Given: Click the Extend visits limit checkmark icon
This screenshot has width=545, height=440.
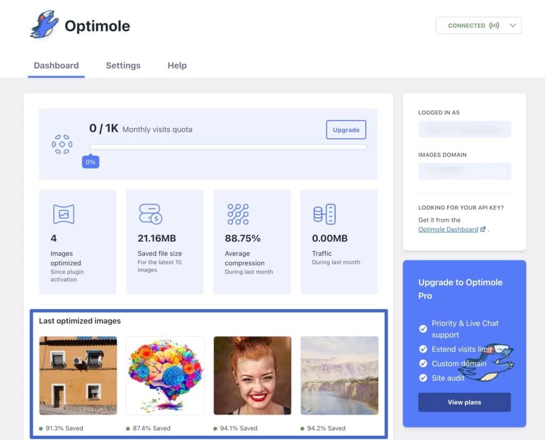Looking at the screenshot, I should [423, 349].
